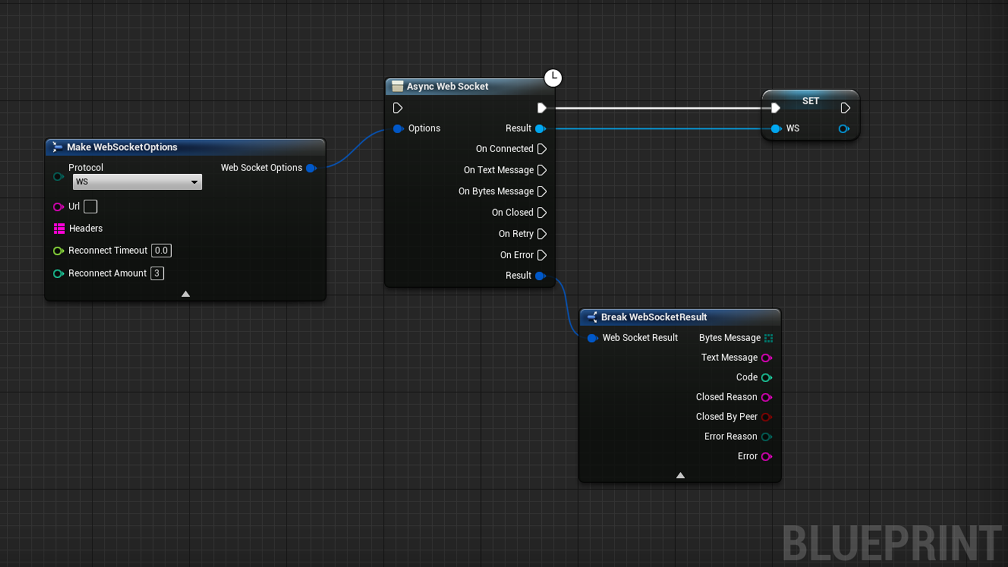Collapse the Make WebSocketOptions node arrow
Screen dimensions: 1008x567
pyautogui.click(x=185, y=294)
